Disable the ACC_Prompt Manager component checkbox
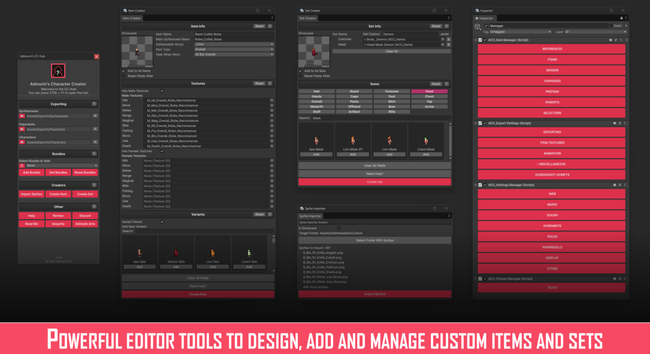Image resolution: width=650 pixels, height=354 pixels. [x=485, y=279]
